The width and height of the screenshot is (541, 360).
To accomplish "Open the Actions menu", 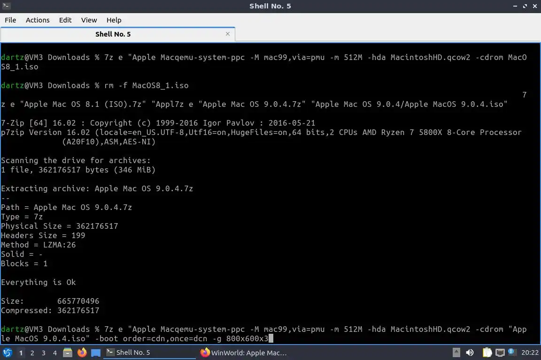I will 38,20.
